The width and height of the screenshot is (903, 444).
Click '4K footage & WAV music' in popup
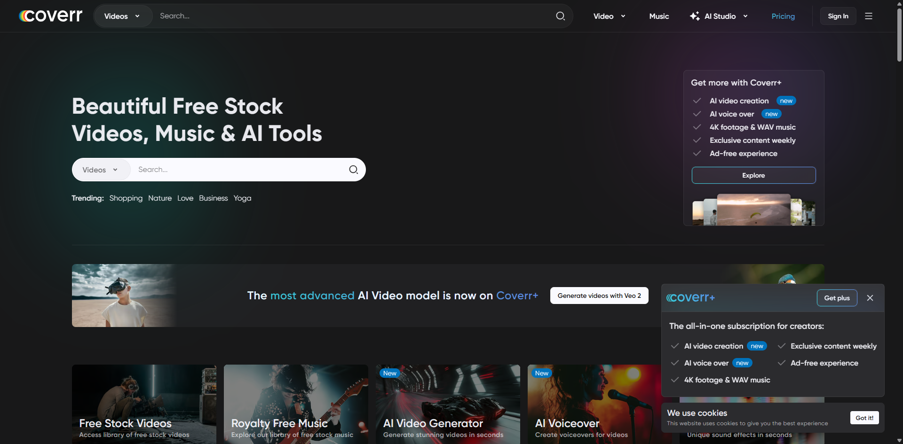727,380
